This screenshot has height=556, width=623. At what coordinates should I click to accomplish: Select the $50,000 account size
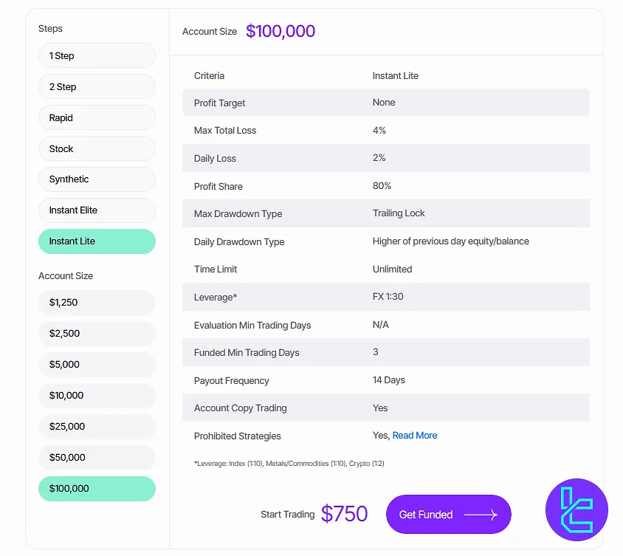97,458
